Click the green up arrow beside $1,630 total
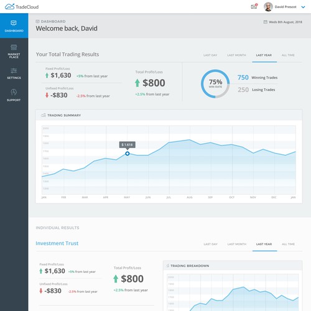 (x=47, y=75)
